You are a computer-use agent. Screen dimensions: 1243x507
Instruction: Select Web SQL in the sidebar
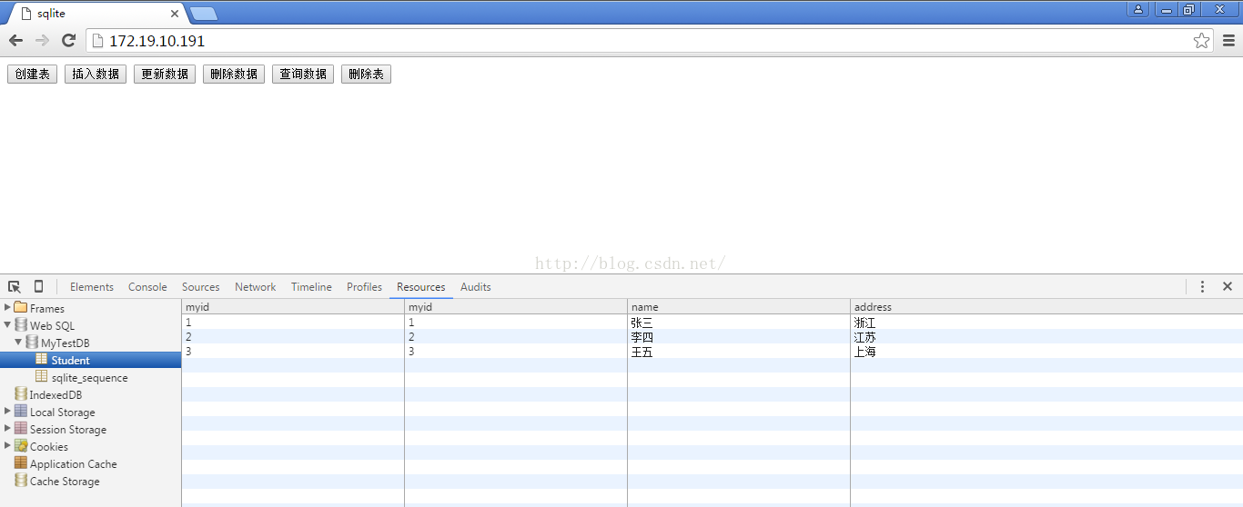click(52, 326)
